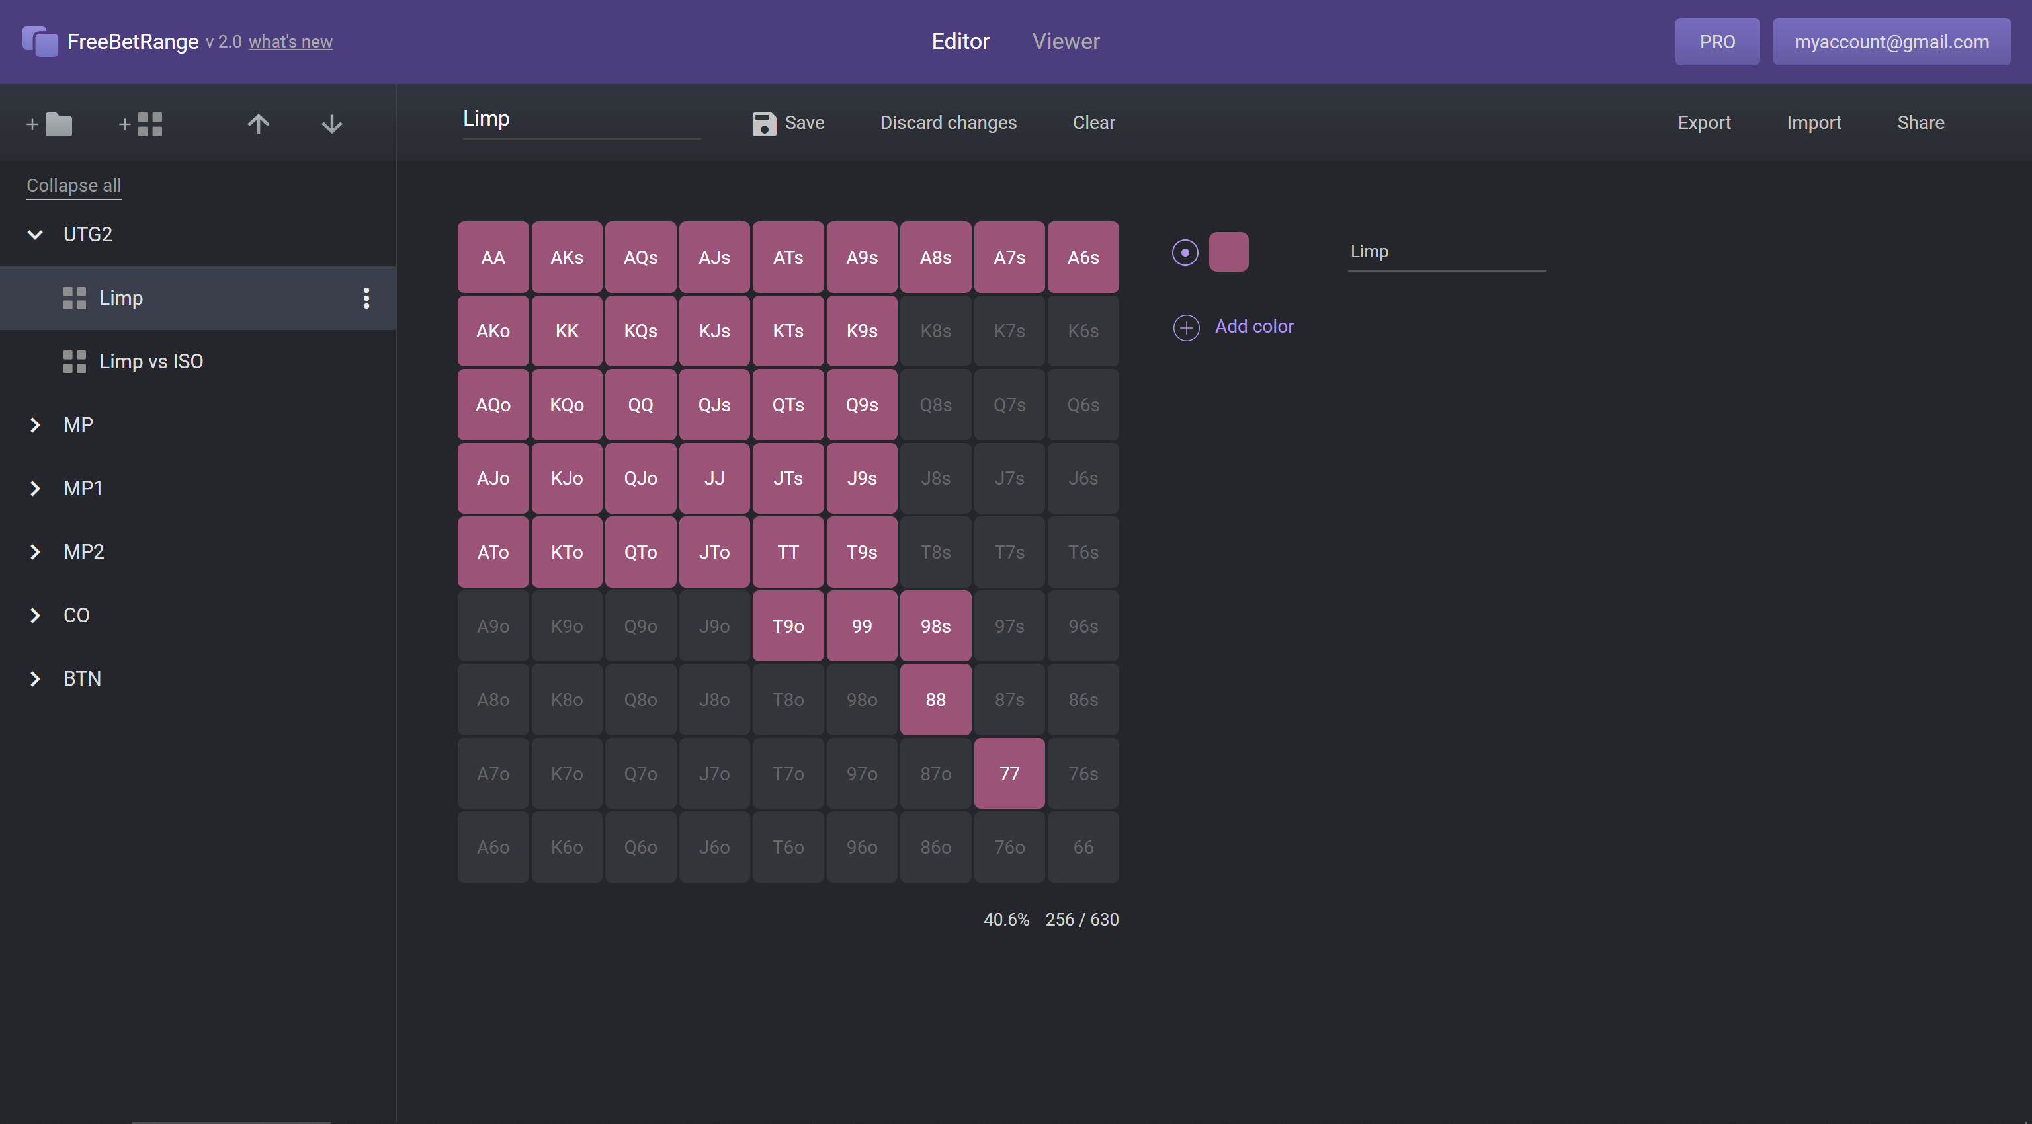Switch to the Editor tab
Screen dimensions: 2032x1124
click(x=959, y=40)
